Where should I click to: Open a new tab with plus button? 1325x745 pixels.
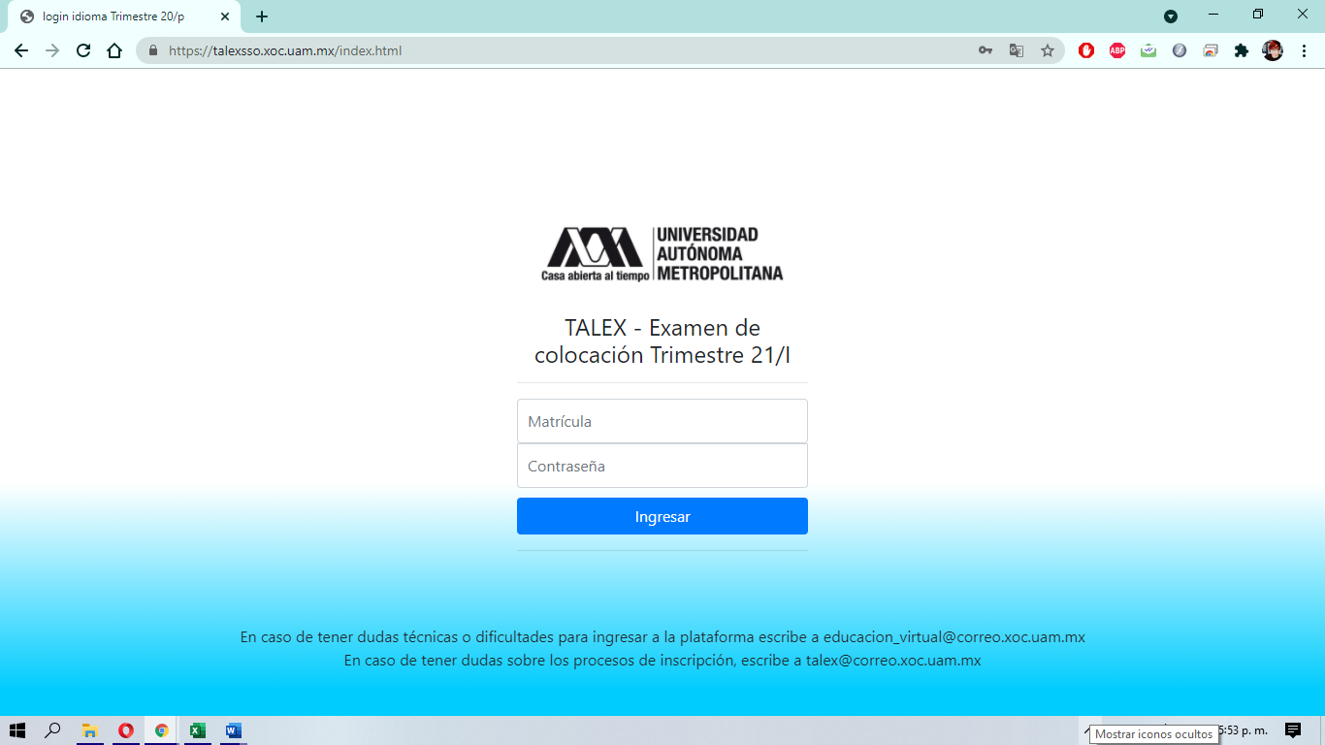pos(262,16)
